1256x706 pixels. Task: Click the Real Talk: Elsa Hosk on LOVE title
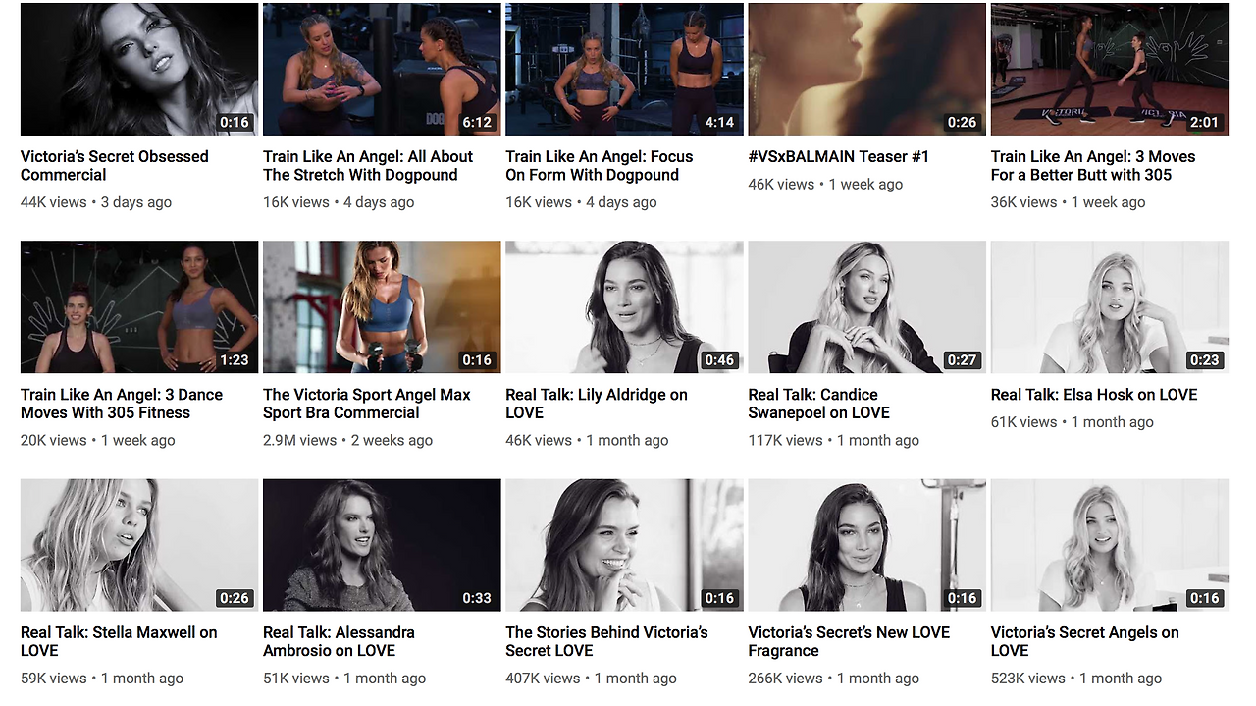(x=1094, y=395)
